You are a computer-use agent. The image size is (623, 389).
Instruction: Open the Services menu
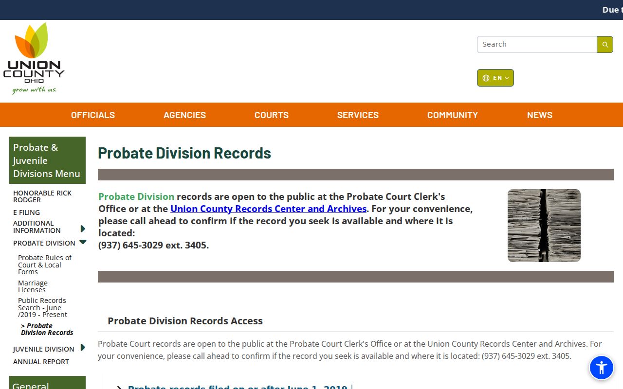coord(358,115)
